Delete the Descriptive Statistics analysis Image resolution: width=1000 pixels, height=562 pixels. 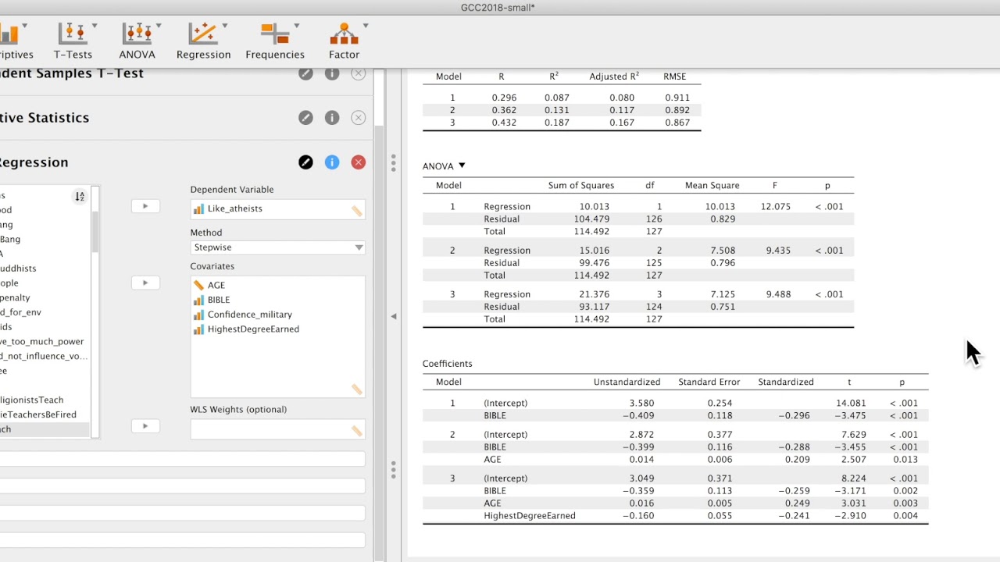[359, 118]
